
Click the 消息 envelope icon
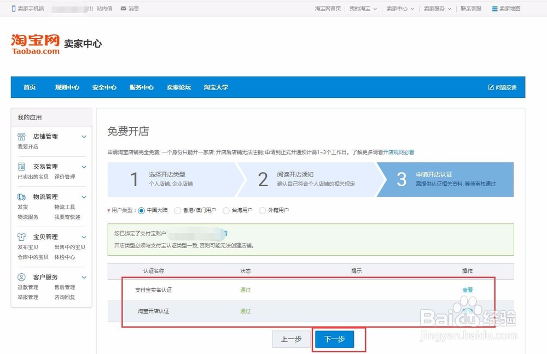pyautogui.click(x=124, y=8)
